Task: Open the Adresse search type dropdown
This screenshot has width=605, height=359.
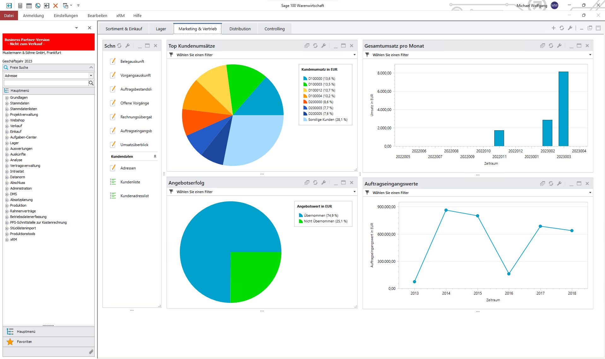Action: click(x=91, y=76)
